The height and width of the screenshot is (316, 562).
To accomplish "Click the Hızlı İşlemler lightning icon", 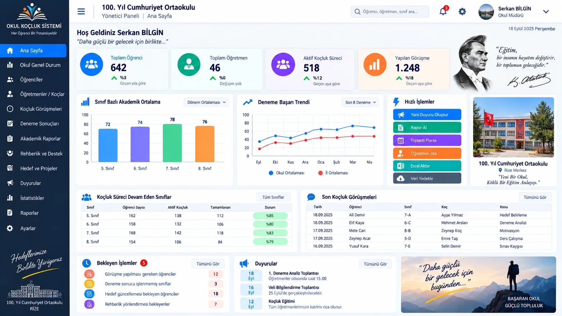I will (397, 102).
